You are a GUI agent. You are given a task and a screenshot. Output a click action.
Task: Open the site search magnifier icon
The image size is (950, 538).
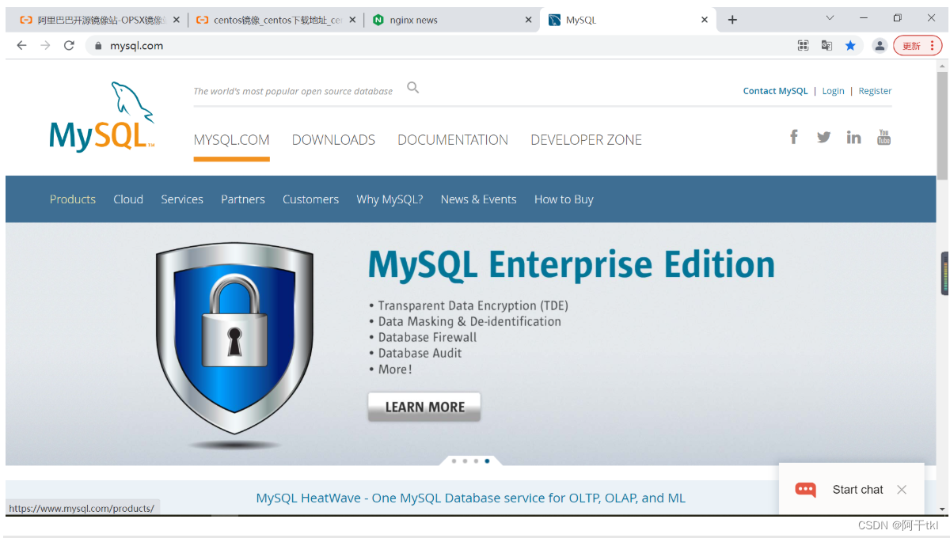(x=412, y=88)
